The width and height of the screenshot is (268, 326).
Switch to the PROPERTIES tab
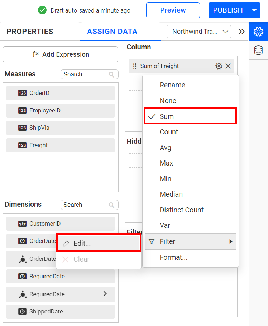click(x=30, y=32)
